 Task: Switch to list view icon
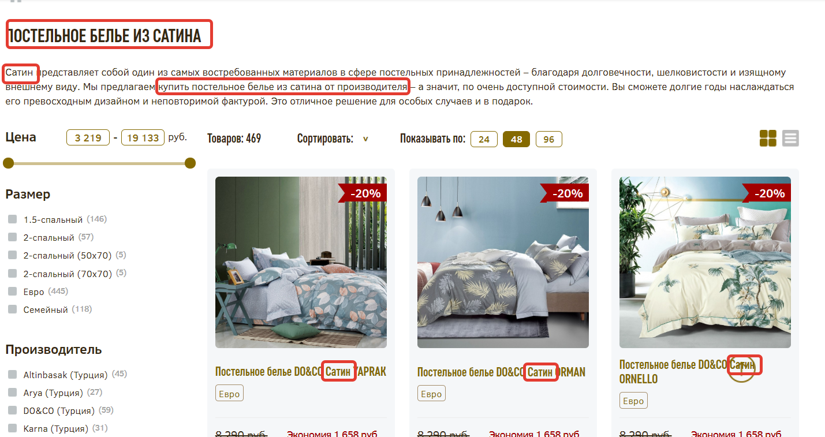790,139
